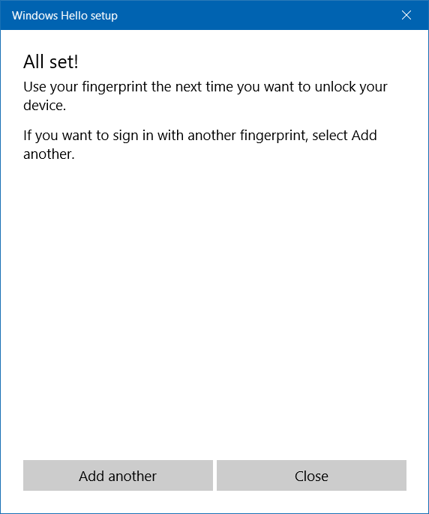This screenshot has width=429, height=514.
Task: Select the X icon in the blue title bar
Action: [x=406, y=15]
